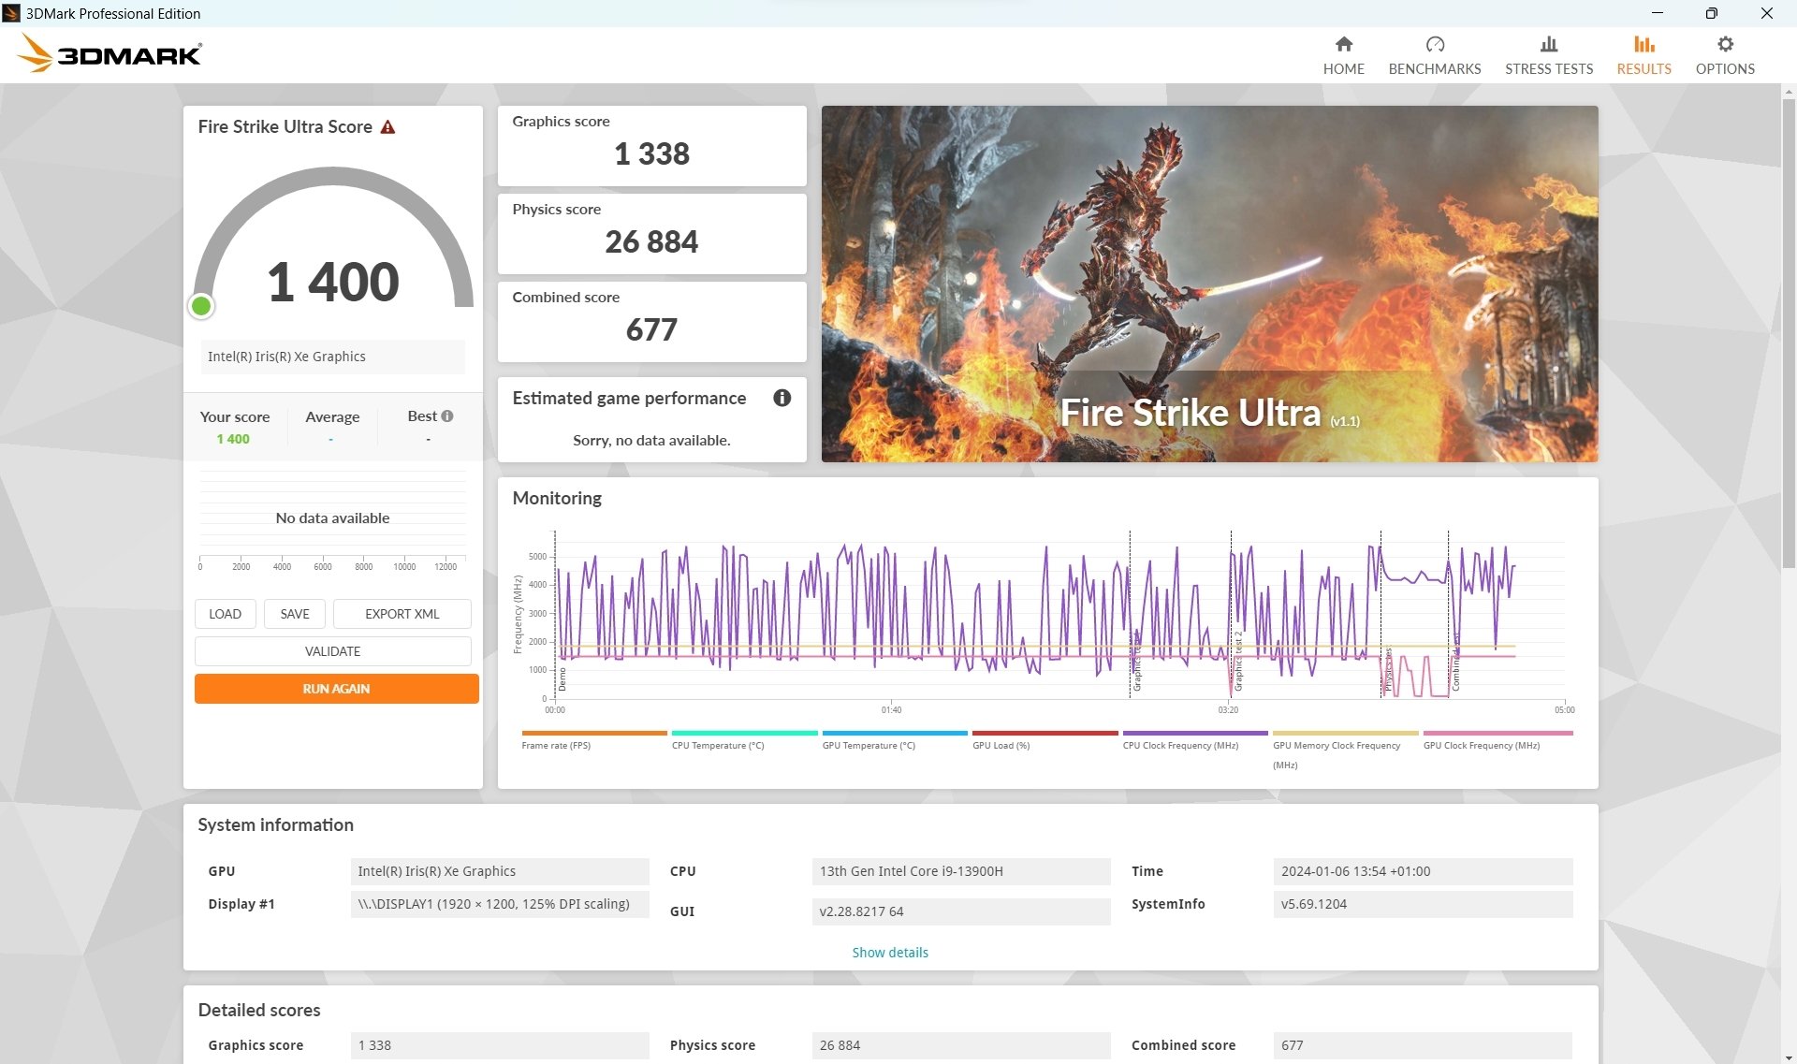Click warning triangle next to Fire Strike Ultra Score
Viewport: 1797px width, 1064px height.
pyautogui.click(x=387, y=127)
